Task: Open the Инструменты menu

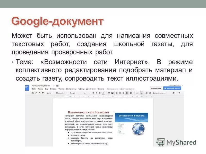Action: pyautogui.click(x=71, y=89)
